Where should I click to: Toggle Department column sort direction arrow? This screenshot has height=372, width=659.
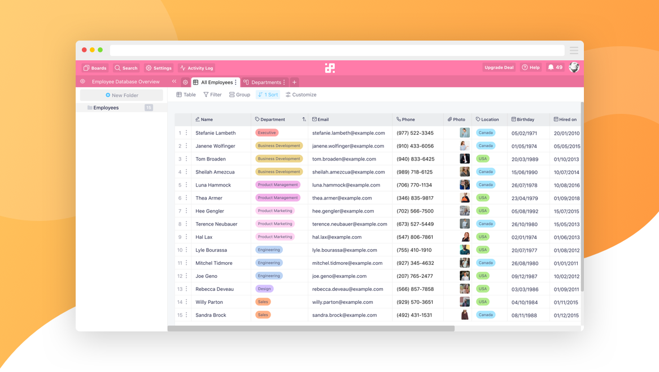pyautogui.click(x=304, y=119)
